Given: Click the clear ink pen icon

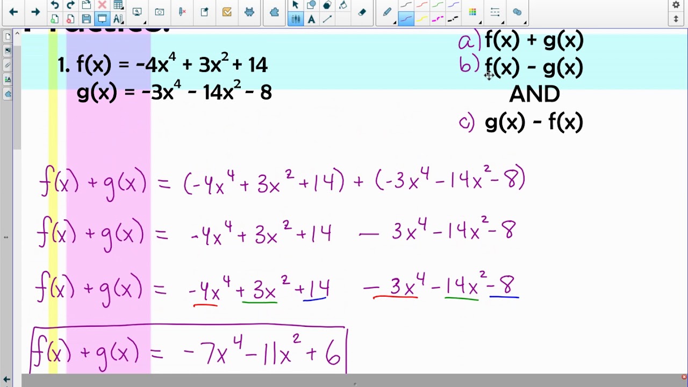Looking at the screenshot, I should coord(182,12).
